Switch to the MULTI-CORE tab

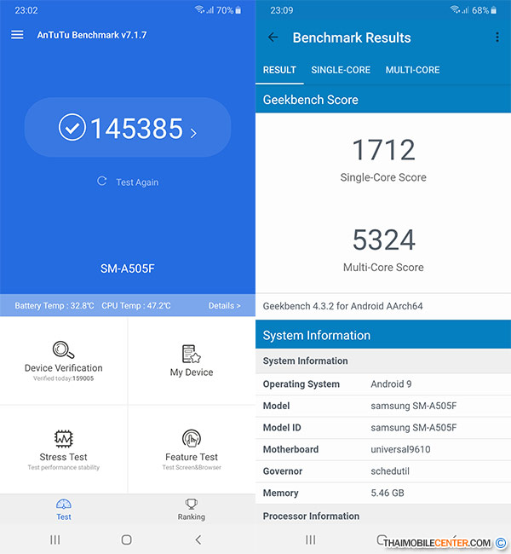(412, 70)
